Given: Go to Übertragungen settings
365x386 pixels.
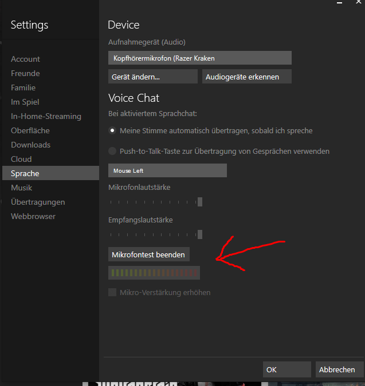Looking at the screenshot, I should (x=38, y=202).
